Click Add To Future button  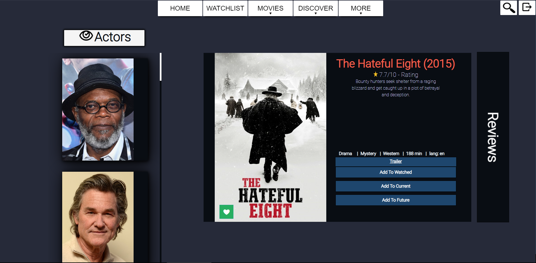(396, 200)
